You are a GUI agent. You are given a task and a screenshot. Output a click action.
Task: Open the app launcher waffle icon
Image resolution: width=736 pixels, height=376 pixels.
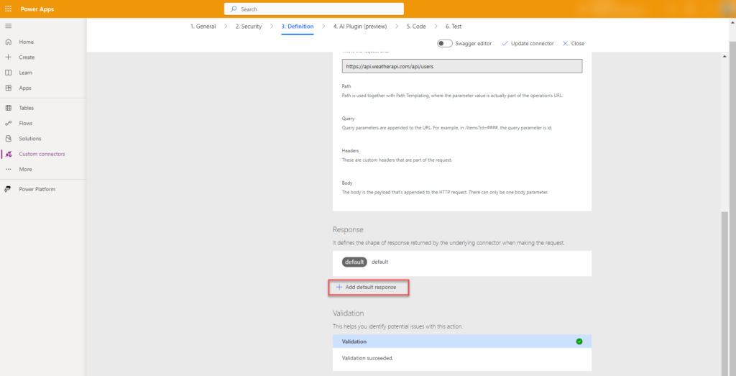point(8,9)
